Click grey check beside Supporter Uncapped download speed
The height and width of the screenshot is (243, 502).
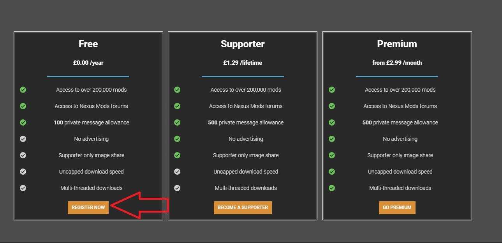(177, 172)
